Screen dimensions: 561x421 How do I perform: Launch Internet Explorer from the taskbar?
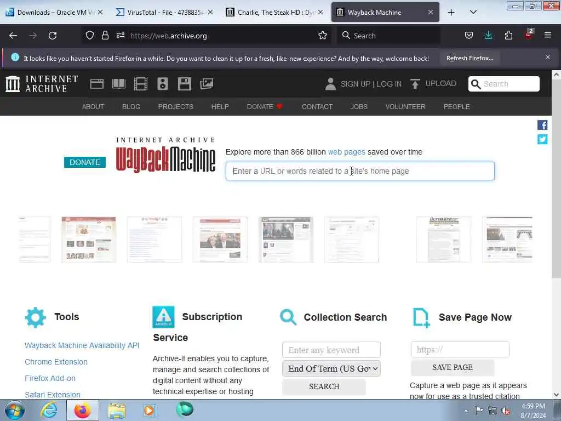[49, 410]
